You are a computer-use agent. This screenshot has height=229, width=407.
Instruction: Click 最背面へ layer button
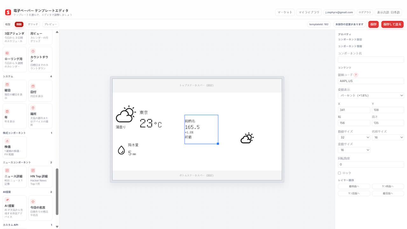[388, 193]
